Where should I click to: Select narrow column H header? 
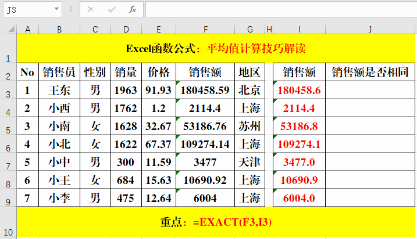click(269, 29)
